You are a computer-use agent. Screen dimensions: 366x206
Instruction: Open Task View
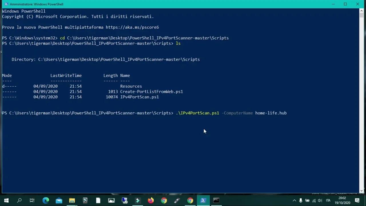click(32, 200)
